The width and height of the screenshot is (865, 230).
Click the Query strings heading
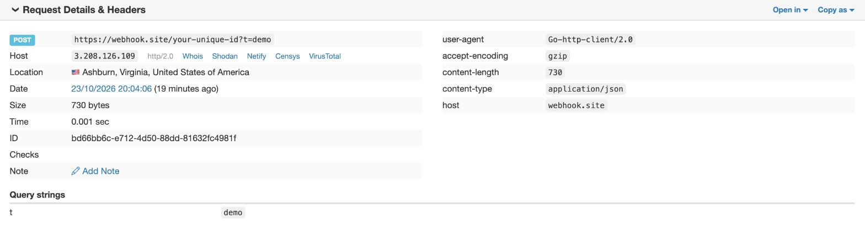point(38,195)
